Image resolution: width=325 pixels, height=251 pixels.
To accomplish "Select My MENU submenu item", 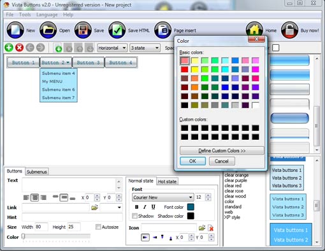I will point(58,82).
